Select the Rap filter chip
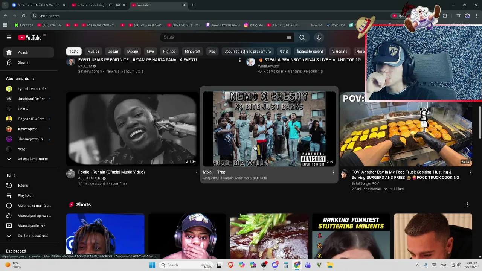The height and width of the screenshot is (271, 482). [212, 52]
